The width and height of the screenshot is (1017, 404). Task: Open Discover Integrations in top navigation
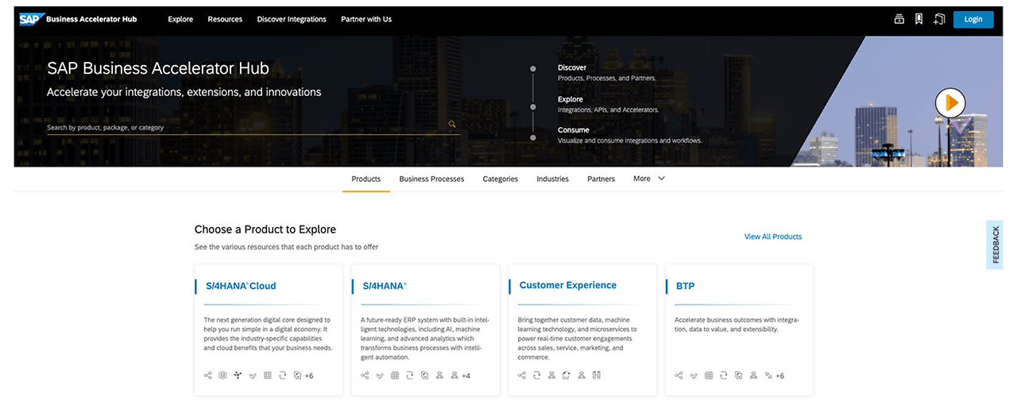pyautogui.click(x=292, y=19)
